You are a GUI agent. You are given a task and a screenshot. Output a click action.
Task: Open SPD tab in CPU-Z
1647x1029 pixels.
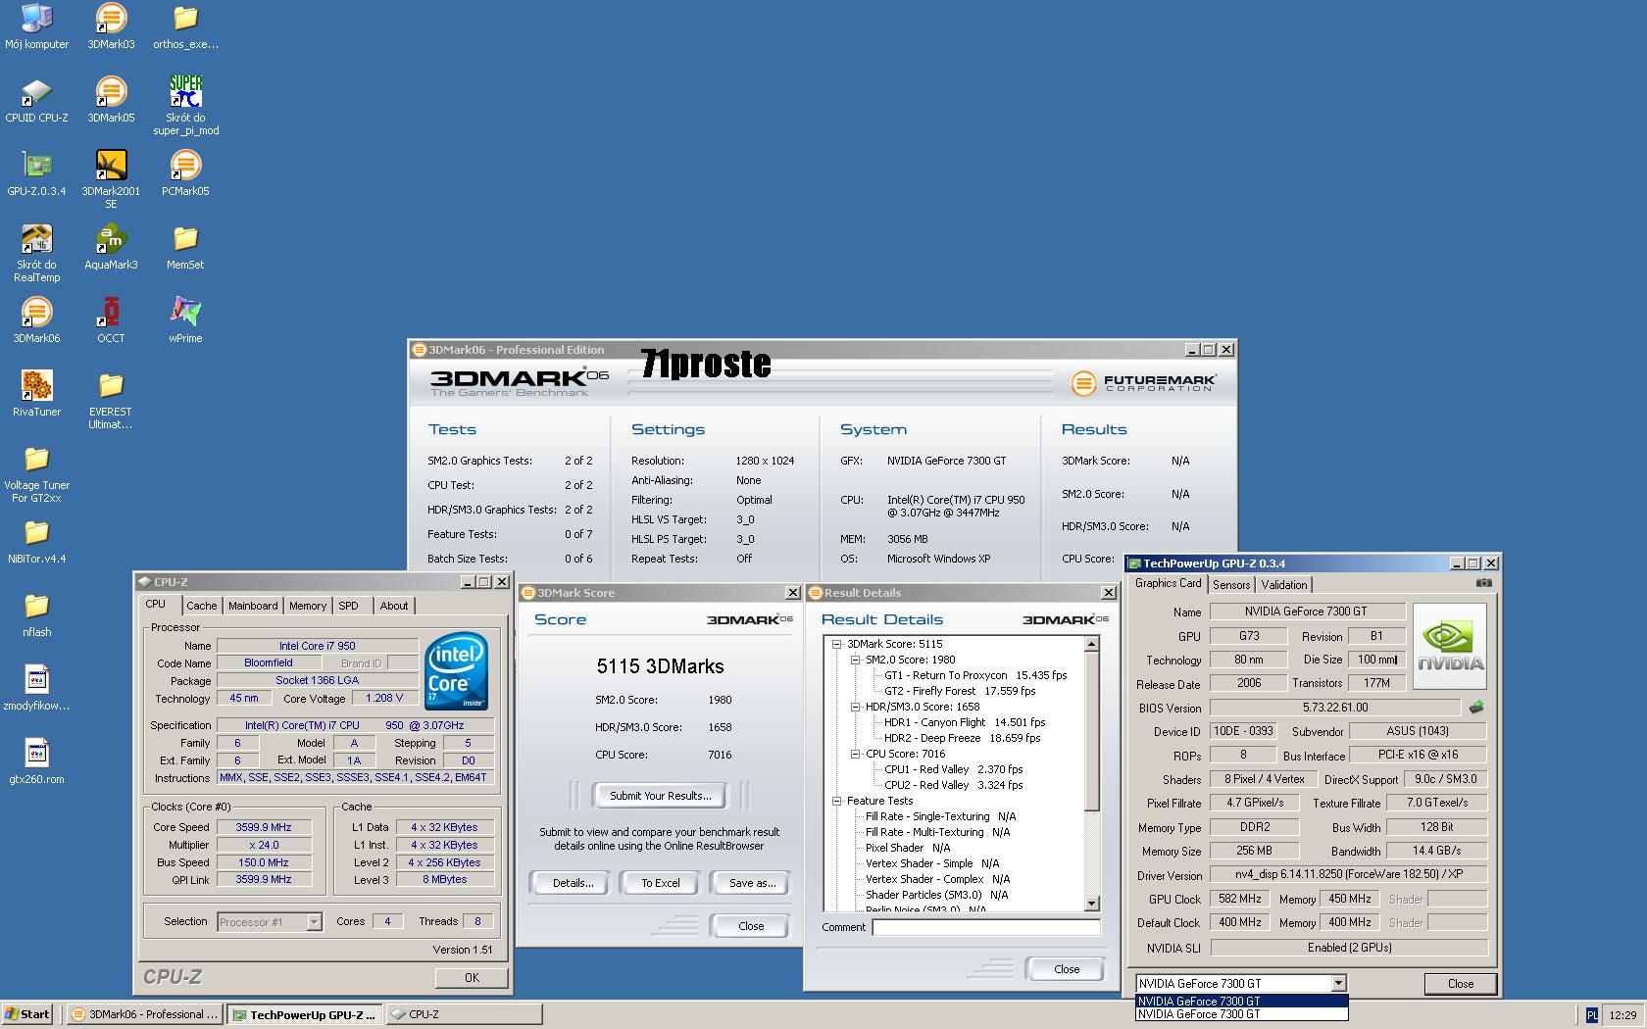(x=348, y=606)
